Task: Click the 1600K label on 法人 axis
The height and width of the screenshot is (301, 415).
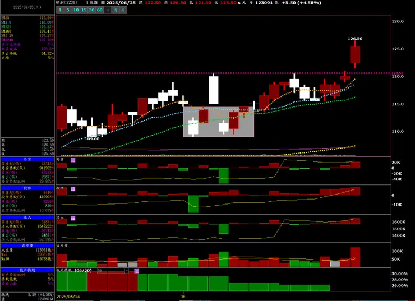Action: (399, 222)
